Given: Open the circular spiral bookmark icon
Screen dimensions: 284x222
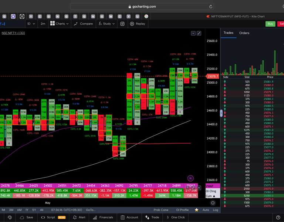Looking at the screenshot, I should click(x=22, y=17).
